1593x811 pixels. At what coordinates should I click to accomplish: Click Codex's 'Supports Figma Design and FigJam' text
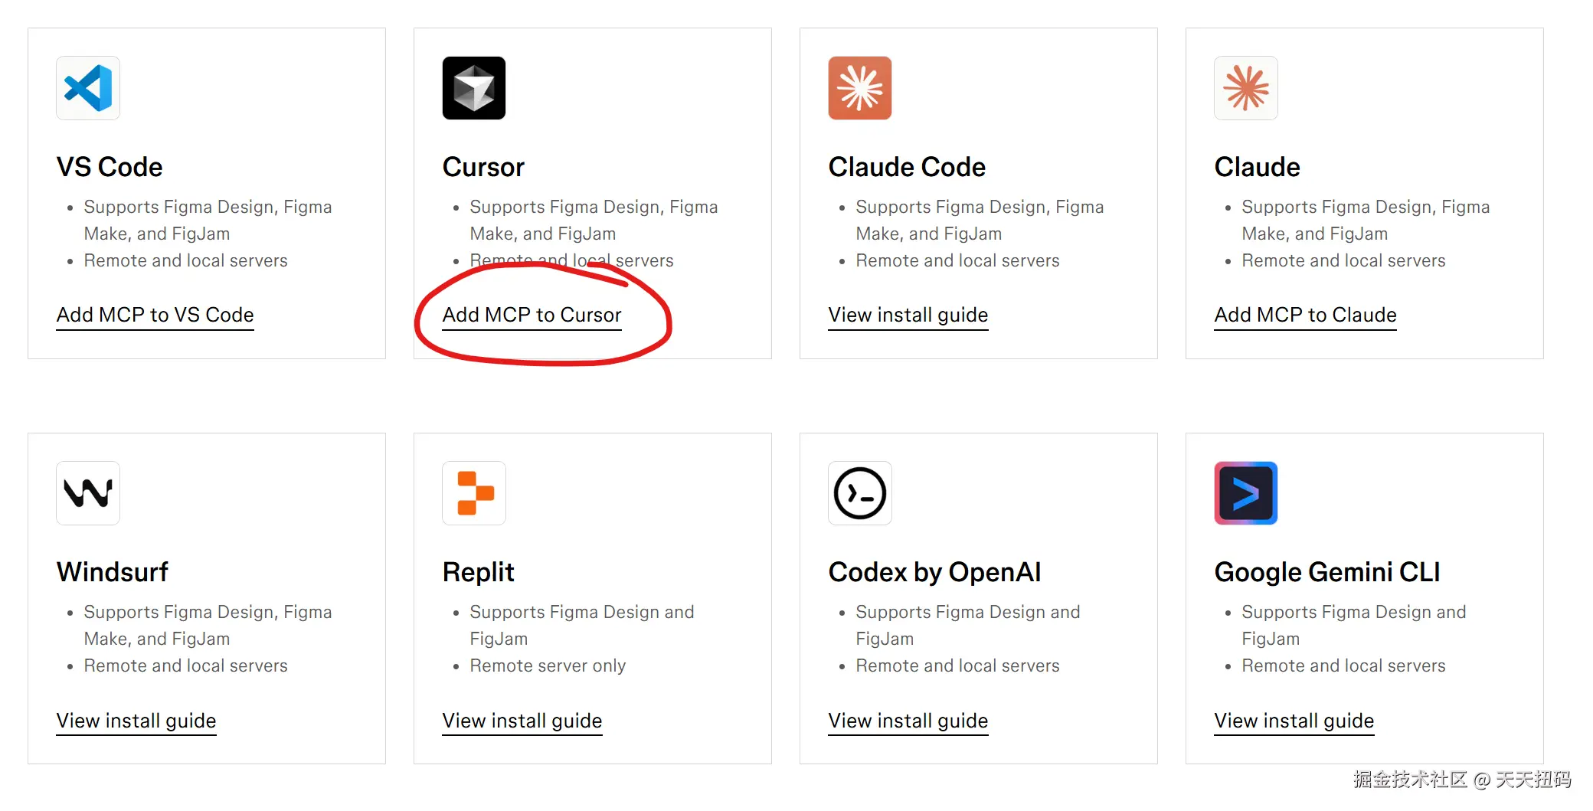click(x=968, y=626)
